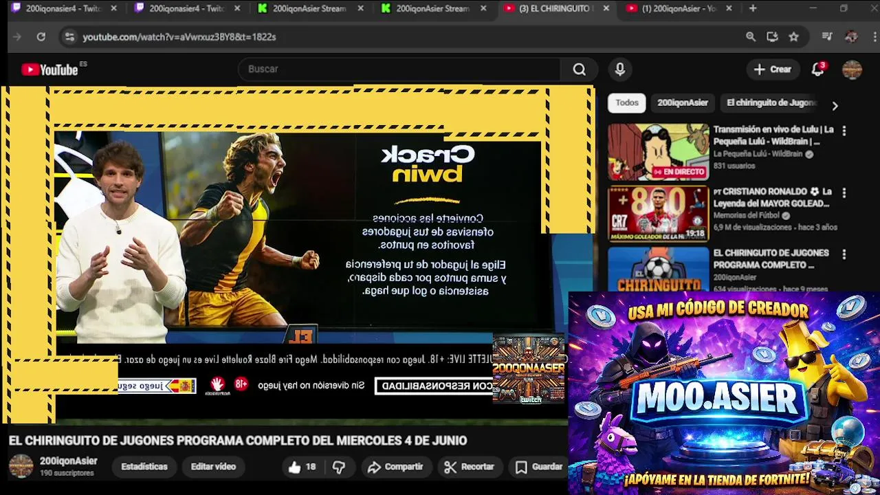880x495 pixels.
Task: Select the 200iqonAsier filter chip
Action: (682, 103)
